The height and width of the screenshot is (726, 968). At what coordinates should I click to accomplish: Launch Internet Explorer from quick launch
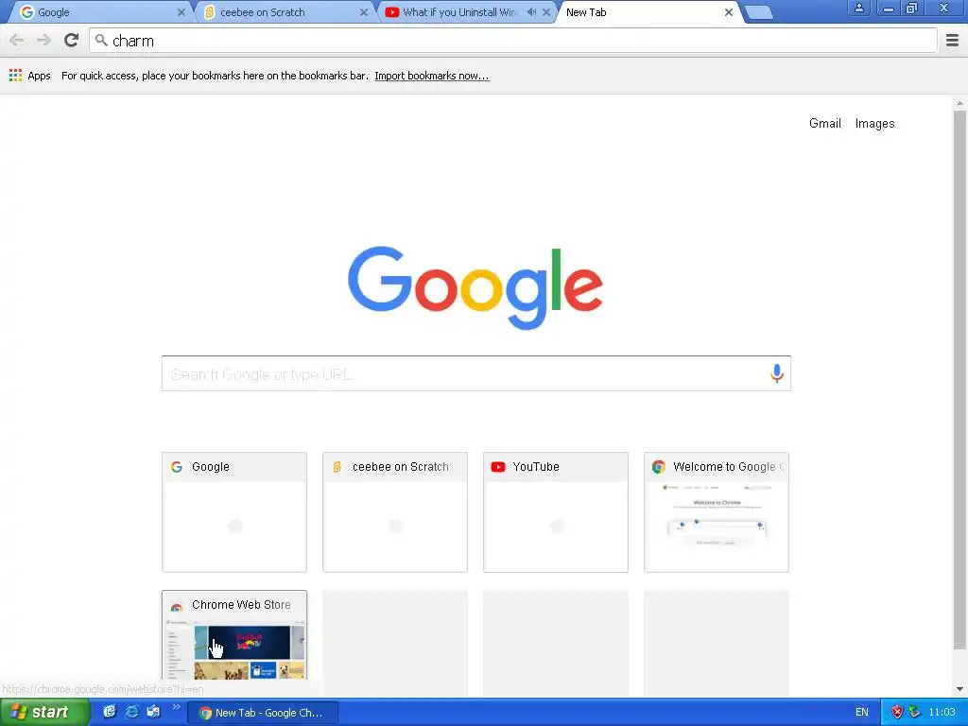[131, 712]
